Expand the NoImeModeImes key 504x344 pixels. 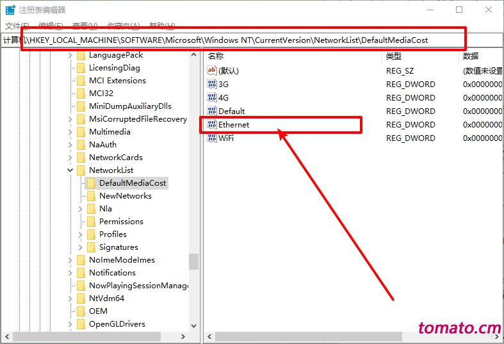point(70,260)
